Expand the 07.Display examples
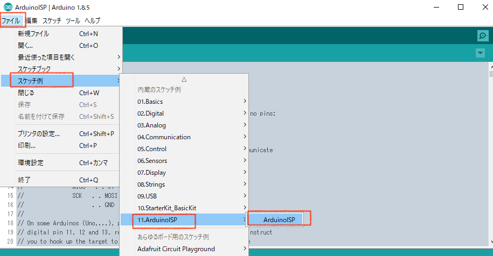Screen dimensions: 493x256 tap(184, 173)
